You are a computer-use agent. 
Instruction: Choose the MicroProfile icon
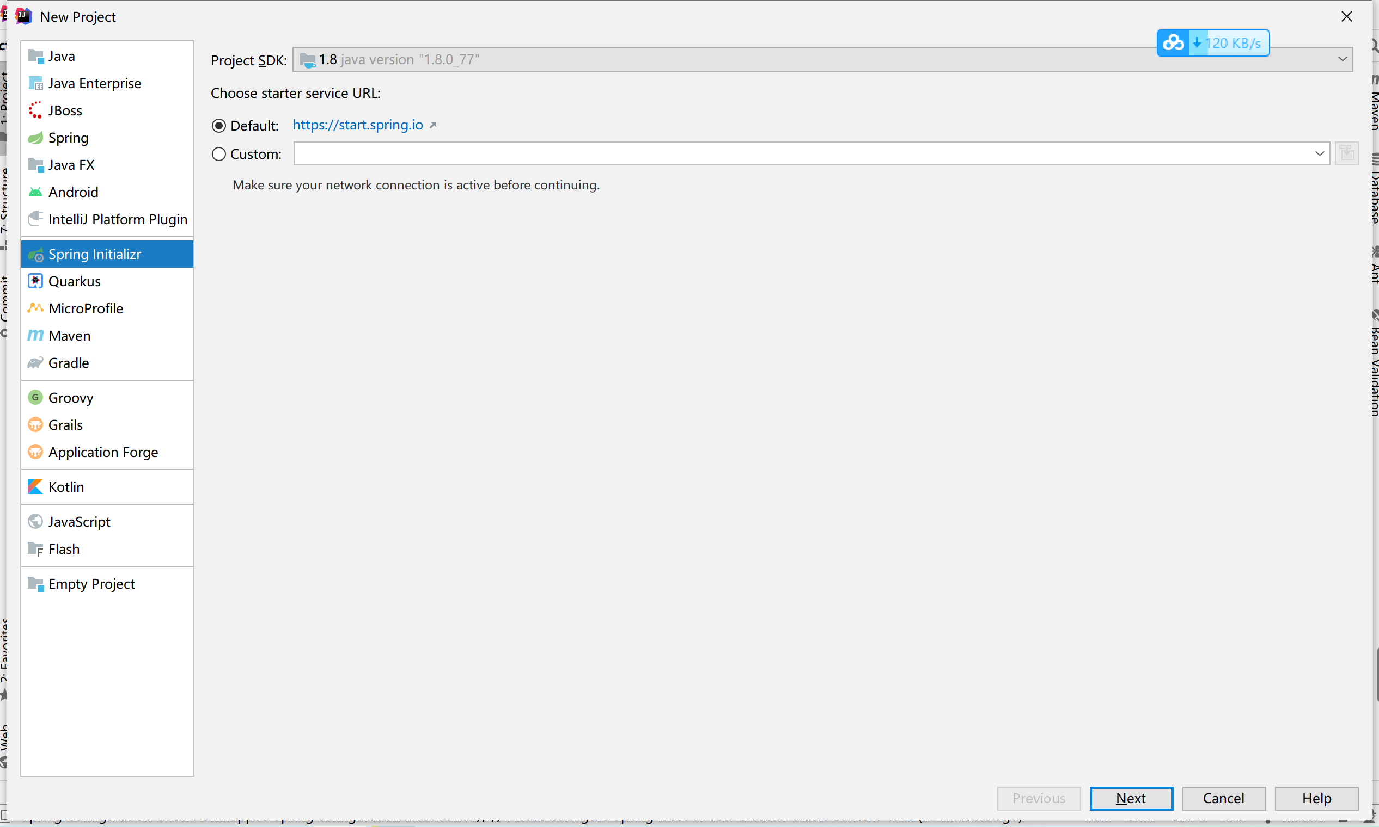click(35, 308)
